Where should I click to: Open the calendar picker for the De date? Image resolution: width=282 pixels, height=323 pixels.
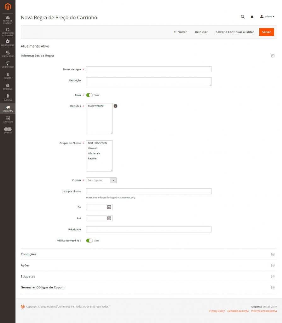pyautogui.click(x=109, y=207)
